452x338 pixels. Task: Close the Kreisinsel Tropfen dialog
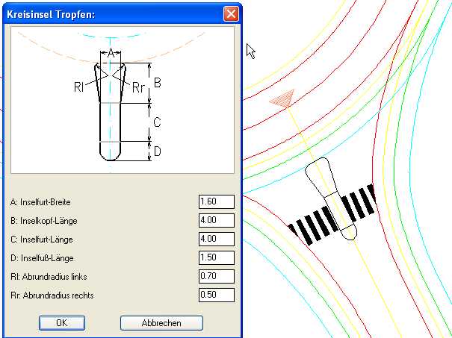tap(232, 13)
